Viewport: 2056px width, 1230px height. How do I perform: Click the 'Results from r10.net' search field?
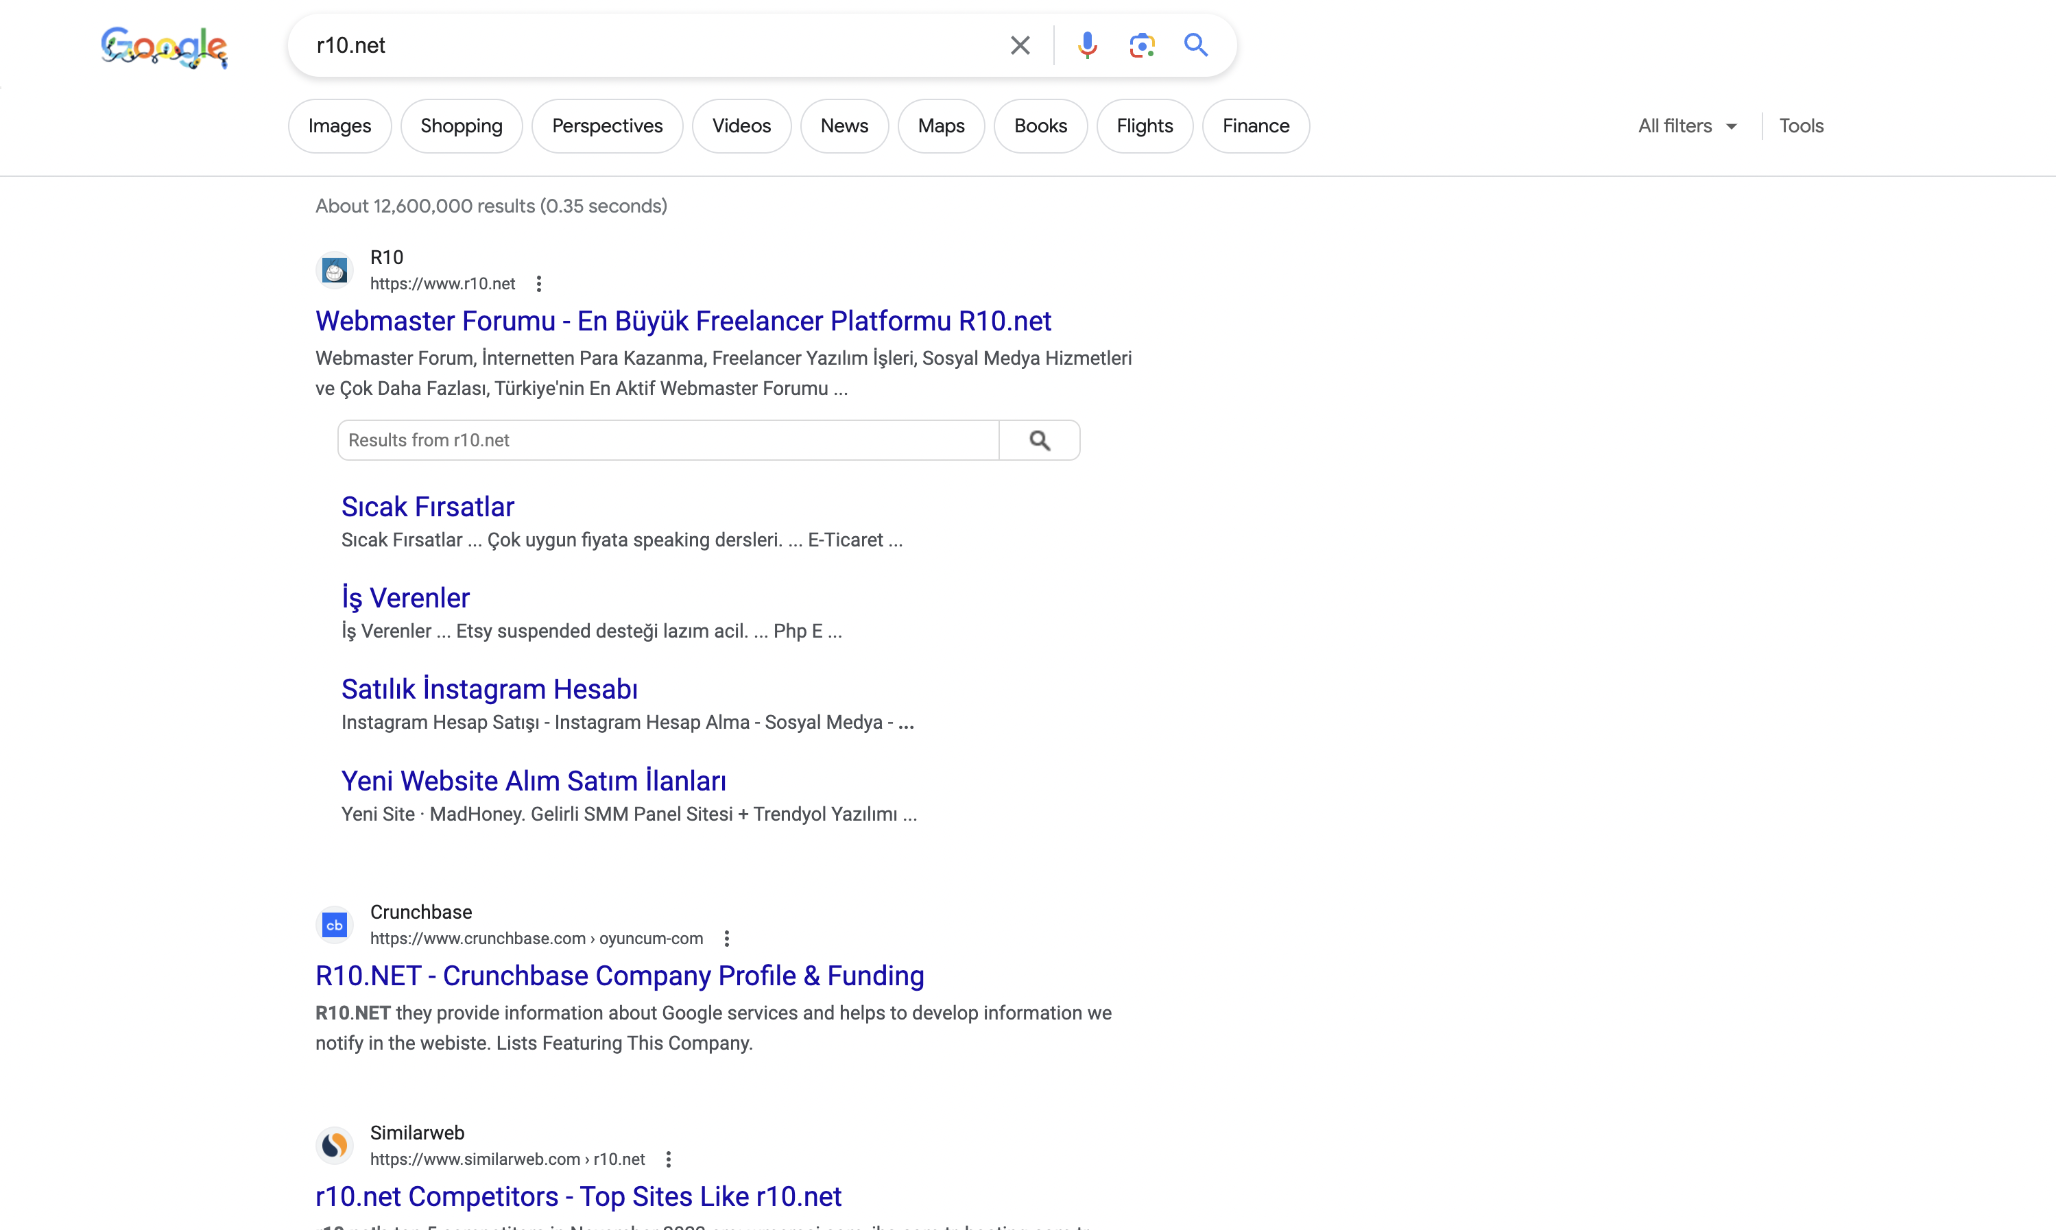point(668,440)
